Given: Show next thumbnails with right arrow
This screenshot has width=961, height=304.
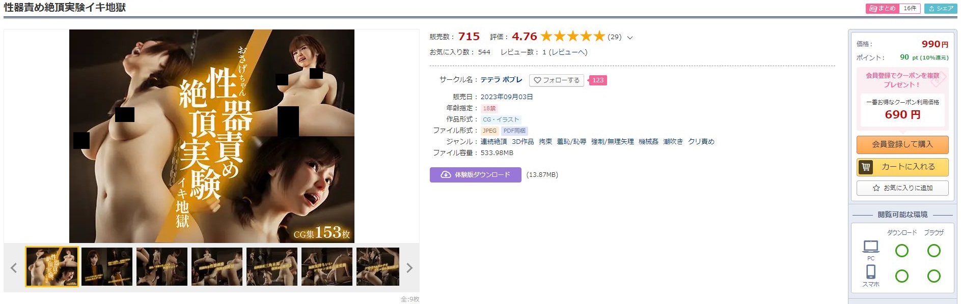Looking at the screenshot, I should point(409,268).
